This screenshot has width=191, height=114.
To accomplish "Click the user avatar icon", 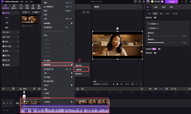I will [x=148, y=2].
